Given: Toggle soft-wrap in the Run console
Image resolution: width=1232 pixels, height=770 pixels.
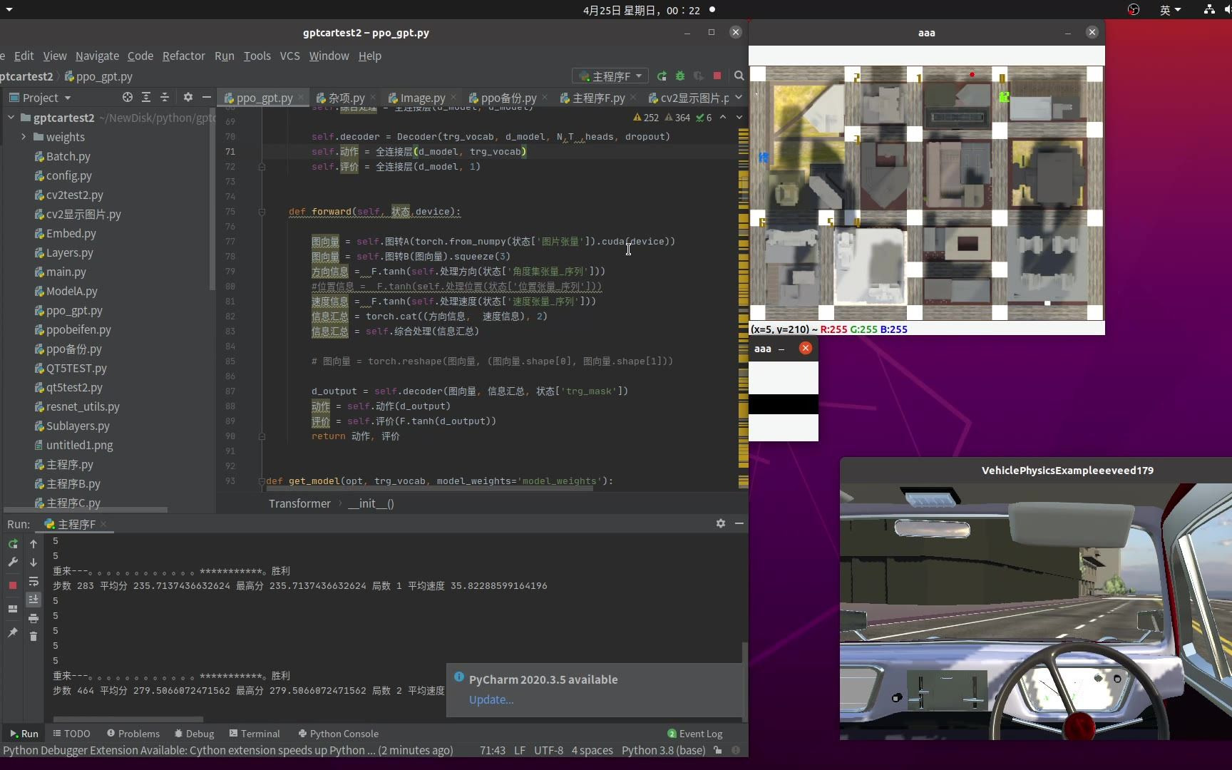Looking at the screenshot, I should [x=34, y=581].
